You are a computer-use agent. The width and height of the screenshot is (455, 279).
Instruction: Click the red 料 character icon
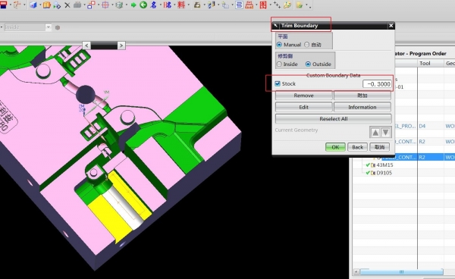[x=181, y=5]
